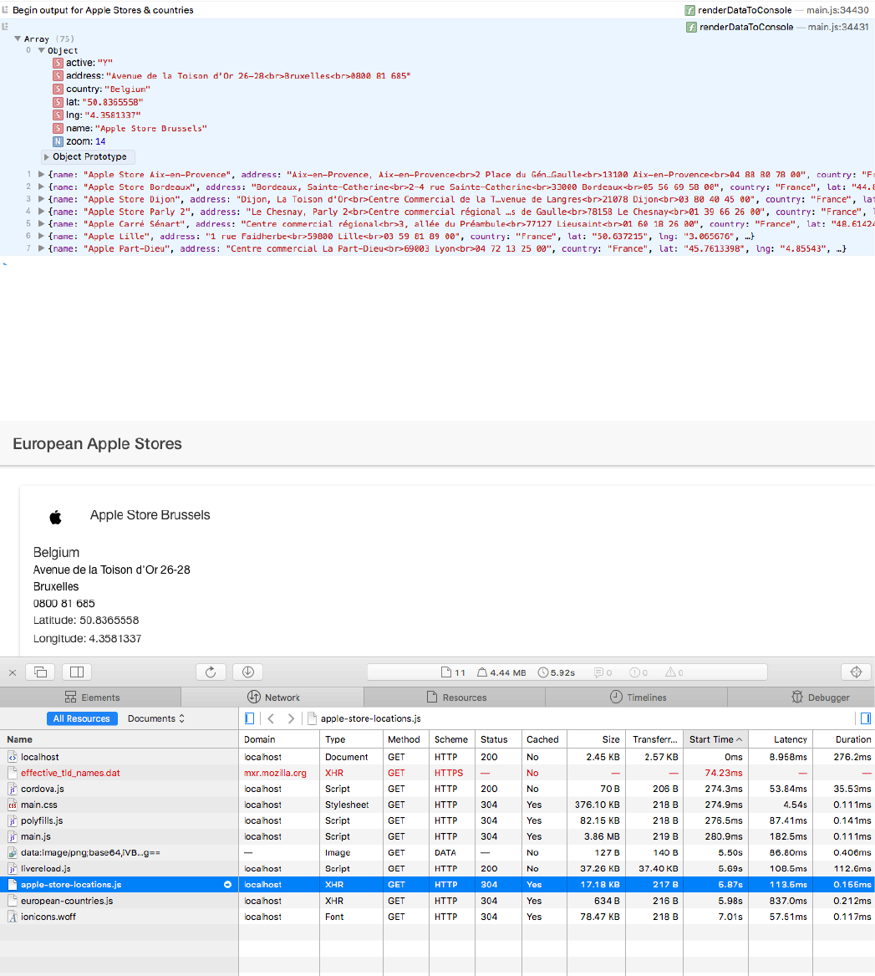Click the reload page icon
This screenshot has height=976, width=875.
click(211, 672)
